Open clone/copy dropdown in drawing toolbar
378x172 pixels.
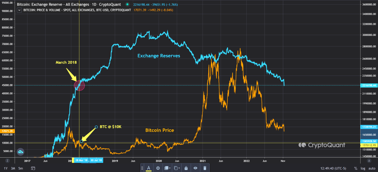177,168
